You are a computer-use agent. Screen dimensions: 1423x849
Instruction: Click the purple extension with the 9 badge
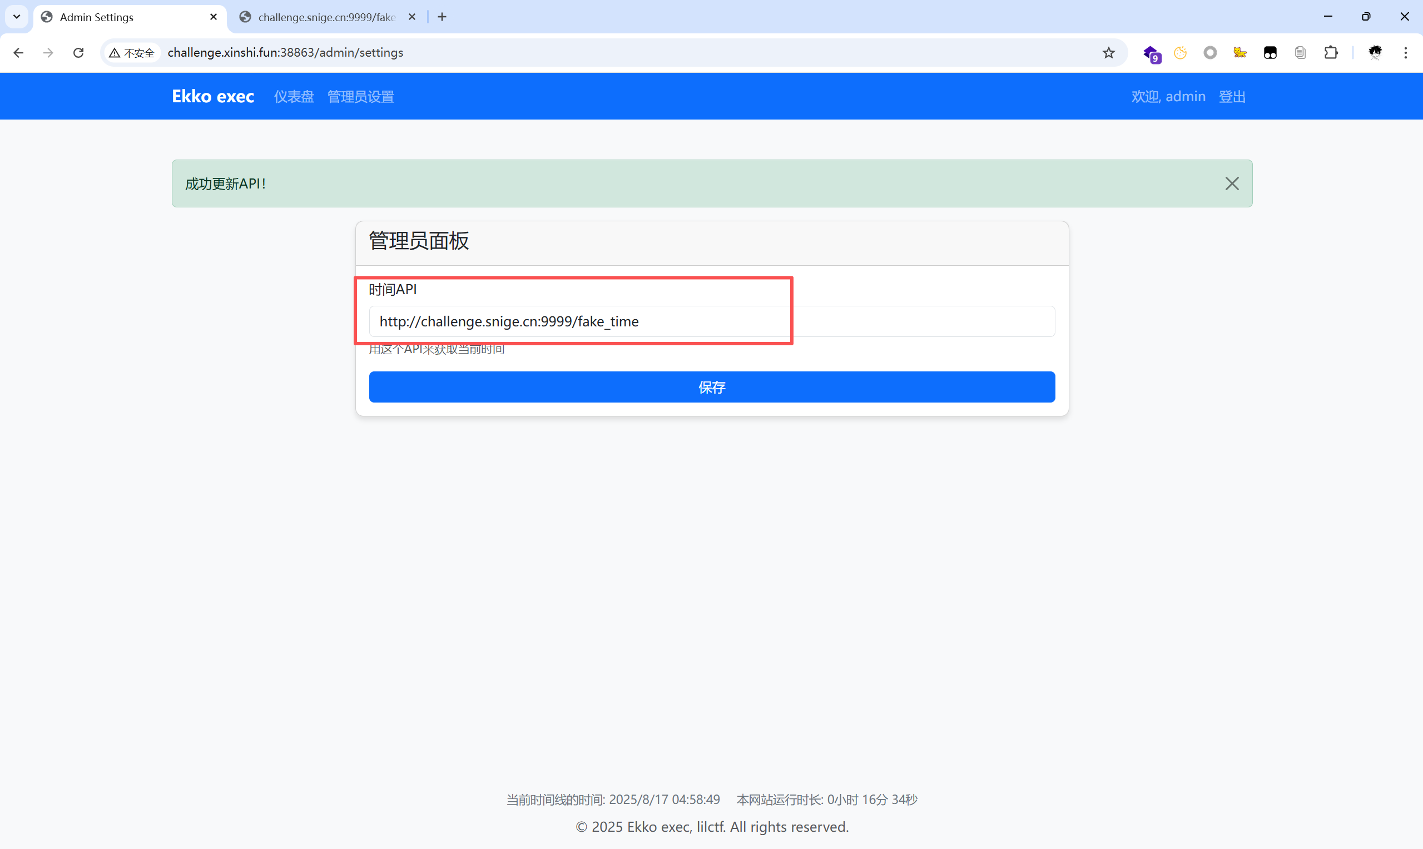tap(1151, 53)
